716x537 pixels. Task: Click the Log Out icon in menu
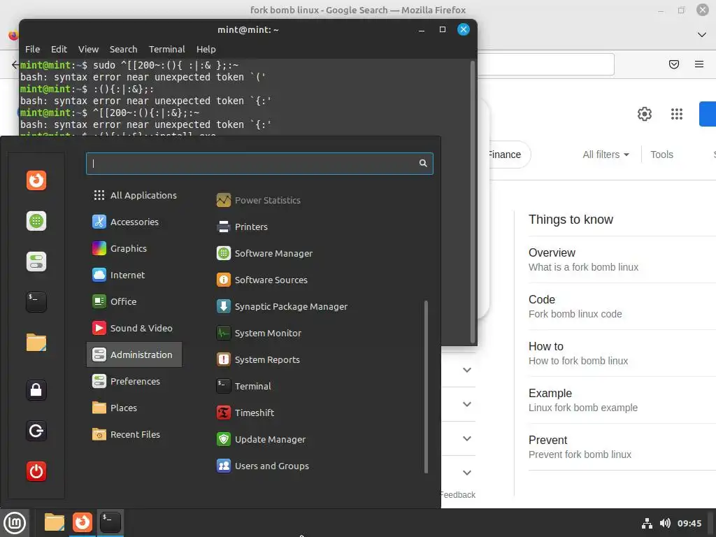(36, 431)
